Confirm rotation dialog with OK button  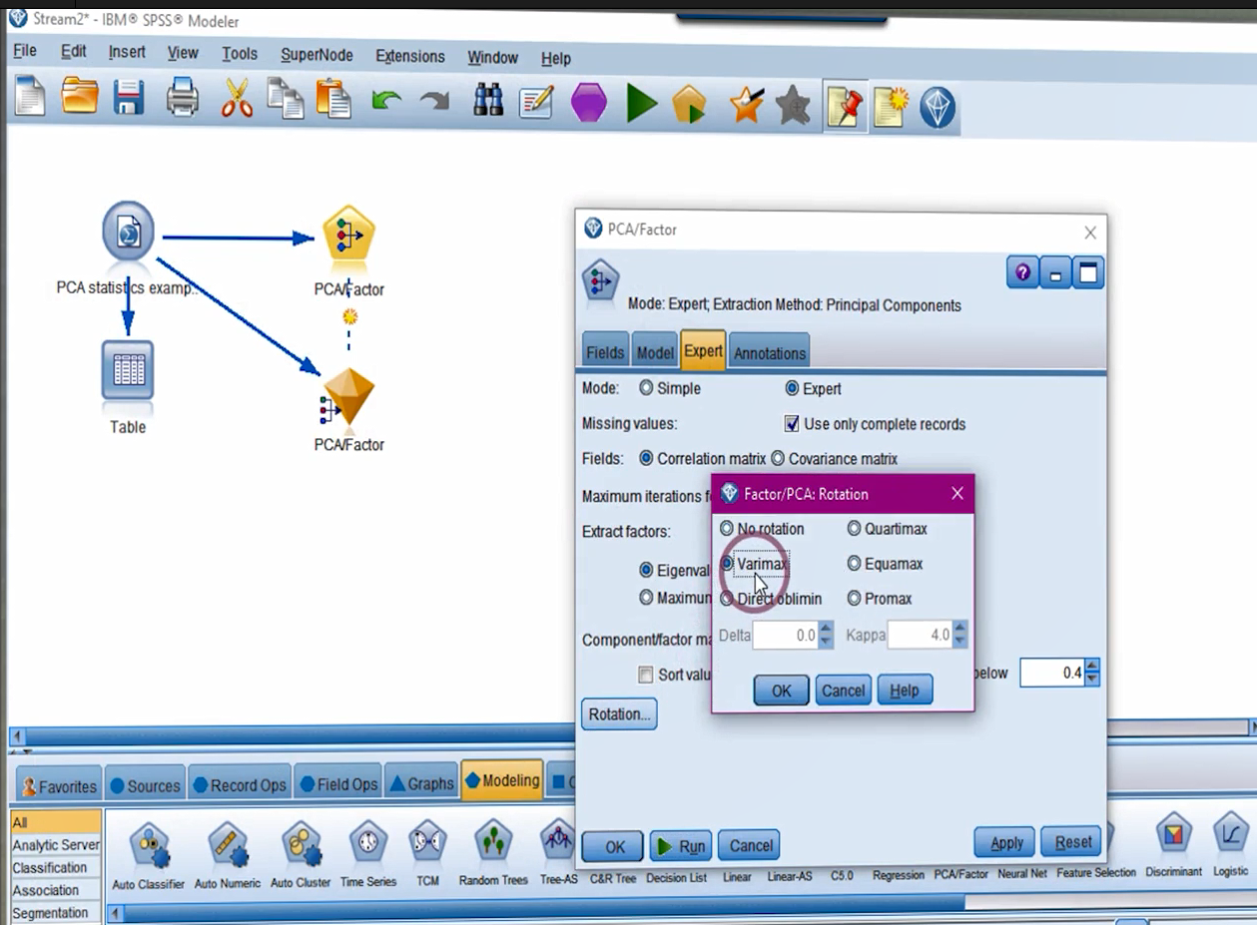tap(781, 691)
